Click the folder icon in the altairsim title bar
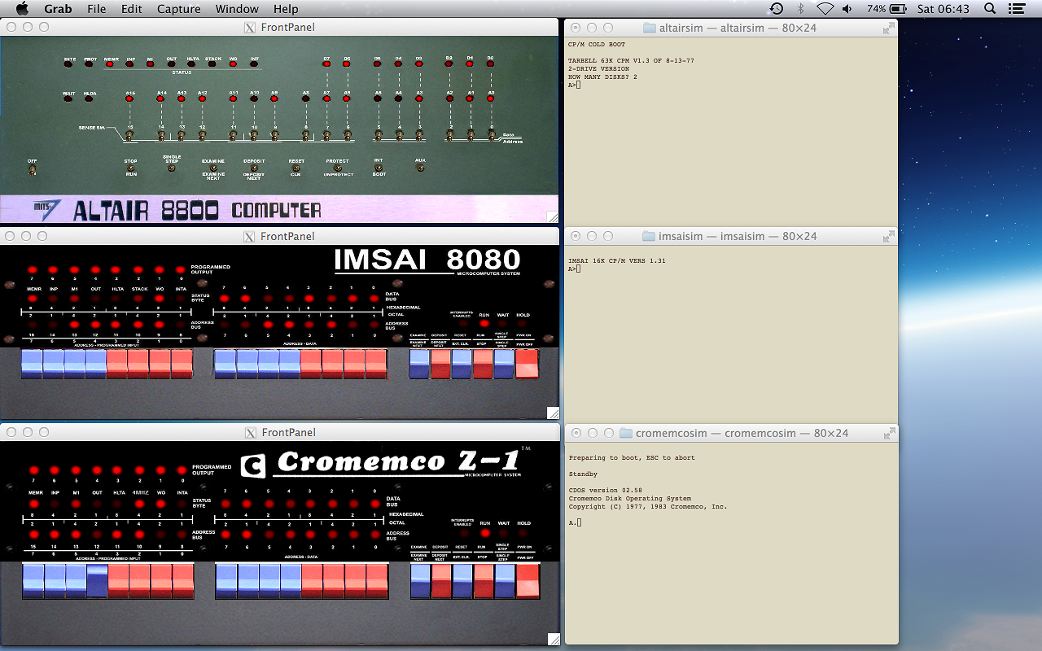The image size is (1042, 651). click(650, 27)
